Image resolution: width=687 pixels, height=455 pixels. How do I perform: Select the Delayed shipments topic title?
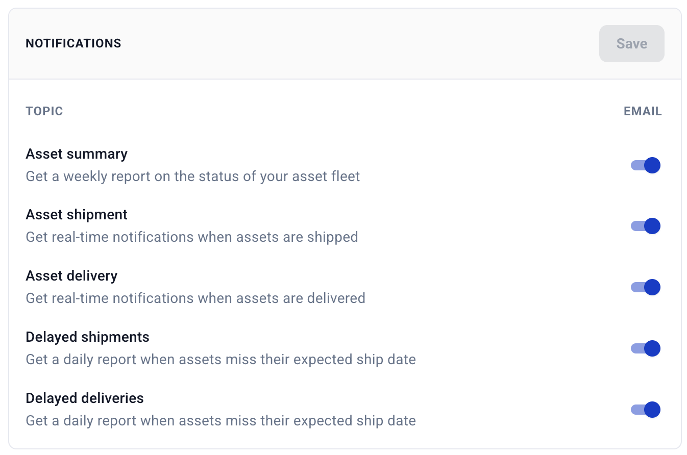[87, 337]
